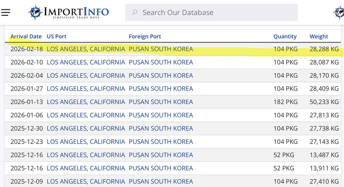Click the weight value 27,738 KG

(x=324, y=128)
